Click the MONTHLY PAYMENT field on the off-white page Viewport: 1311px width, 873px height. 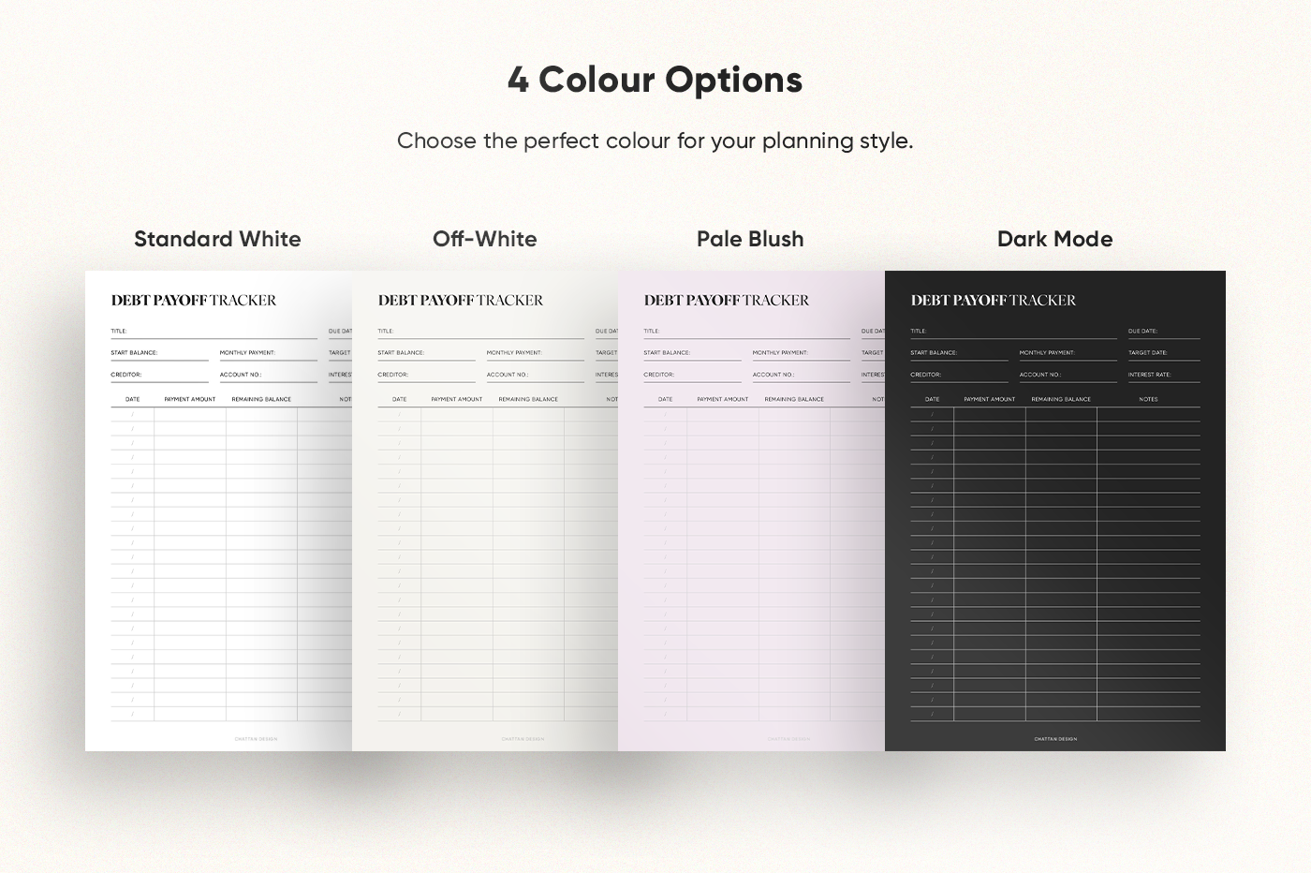tap(535, 353)
